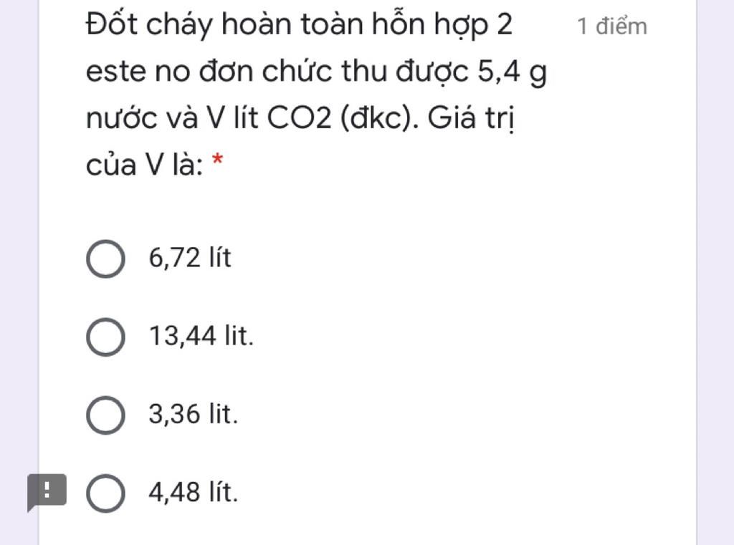Select the 6,72 lít radio button
This screenshot has height=545, width=734.
106,259
